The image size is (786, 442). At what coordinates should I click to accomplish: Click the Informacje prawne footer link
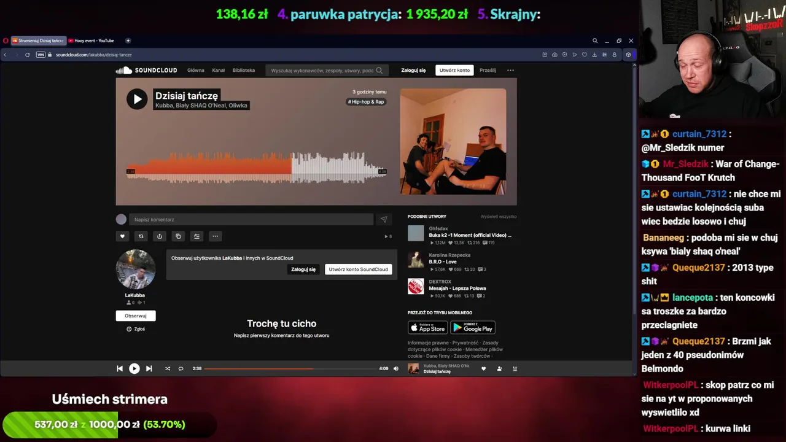pos(428,343)
